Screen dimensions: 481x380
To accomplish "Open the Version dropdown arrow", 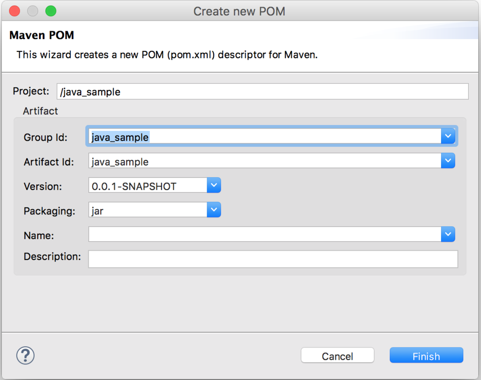I will (x=214, y=185).
